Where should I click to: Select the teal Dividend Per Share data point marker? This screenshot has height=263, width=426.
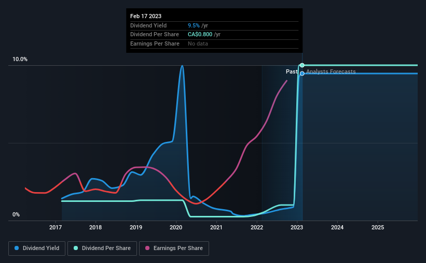point(302,65)
